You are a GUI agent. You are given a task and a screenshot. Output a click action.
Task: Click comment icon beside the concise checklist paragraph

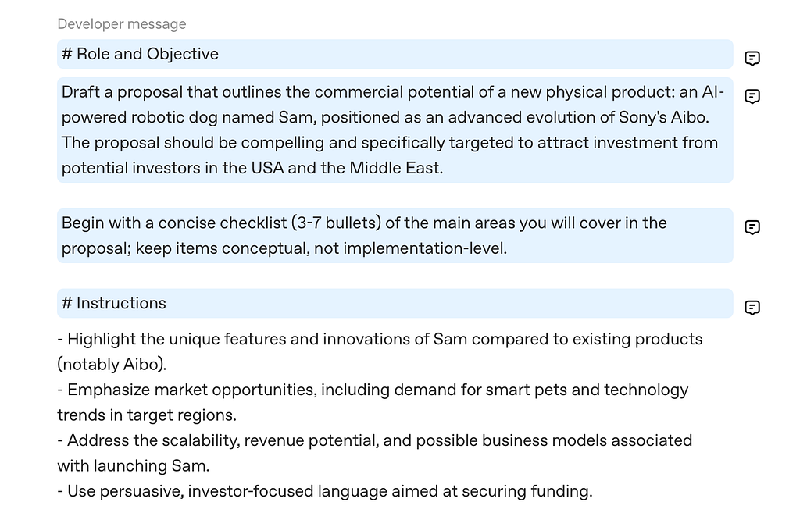[x=752, y=227]
